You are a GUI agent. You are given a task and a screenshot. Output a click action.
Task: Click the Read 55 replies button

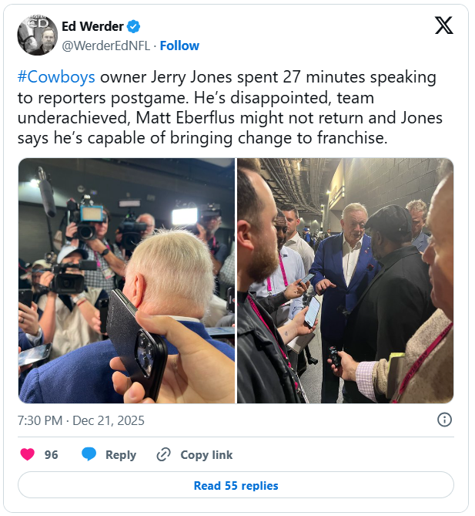point(236,485)
